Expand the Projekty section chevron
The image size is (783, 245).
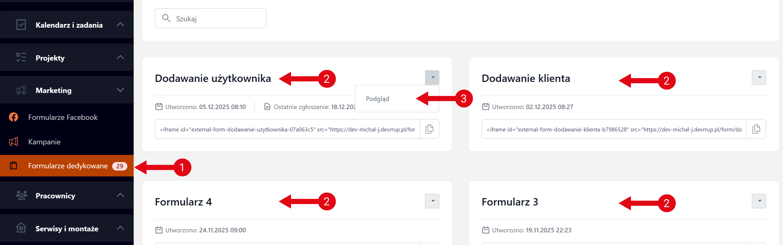coord(120,57)
